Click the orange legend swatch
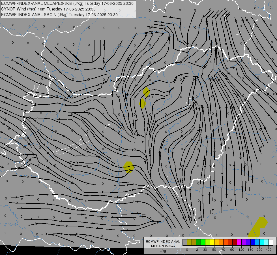This screenshot has height=255, width=277. pos(221,243)
